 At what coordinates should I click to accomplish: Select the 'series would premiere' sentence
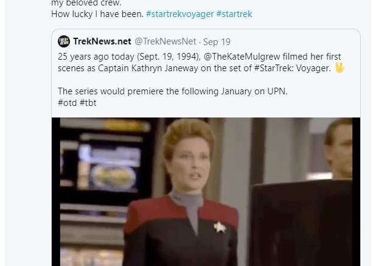coord(173,91)
